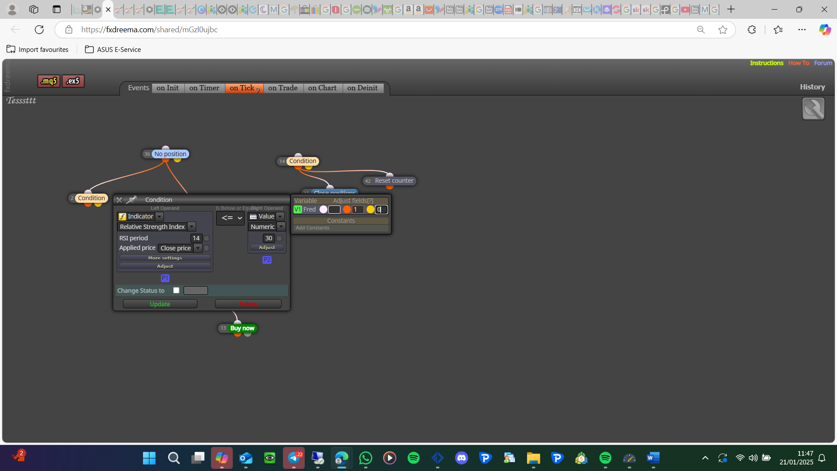Click Adjust under the Right Operand
The height and width of the screenshot is (471, 837).
(267, 248)
